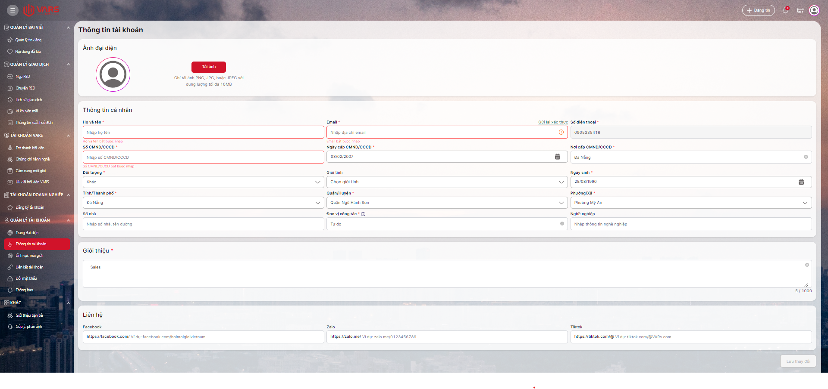Clear the Giới thiệu text area
The width and height of the screenshot is (828, 389).
[807, 265]
